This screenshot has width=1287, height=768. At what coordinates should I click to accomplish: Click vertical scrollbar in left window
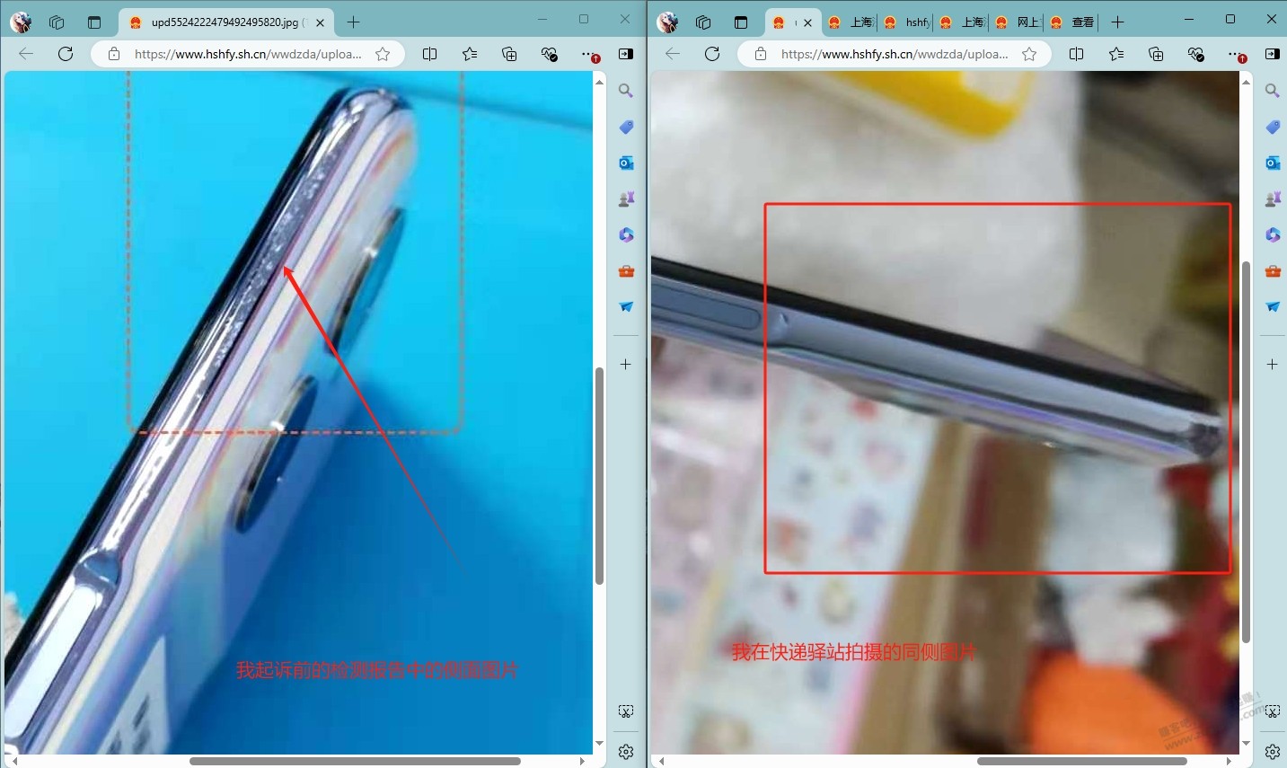coord(599,476)
